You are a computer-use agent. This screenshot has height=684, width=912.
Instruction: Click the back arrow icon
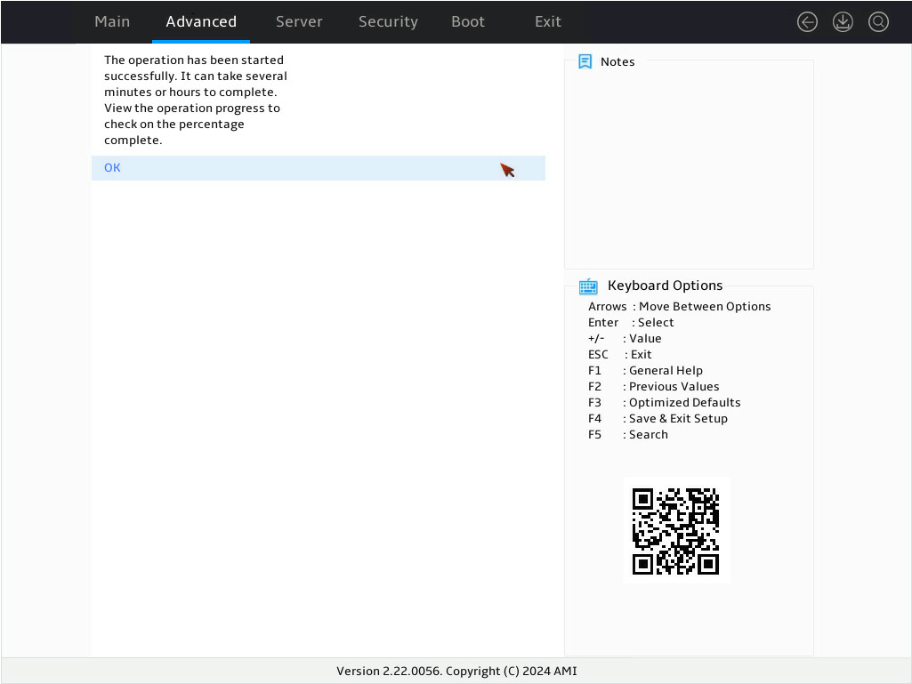(x=807, y=22)
